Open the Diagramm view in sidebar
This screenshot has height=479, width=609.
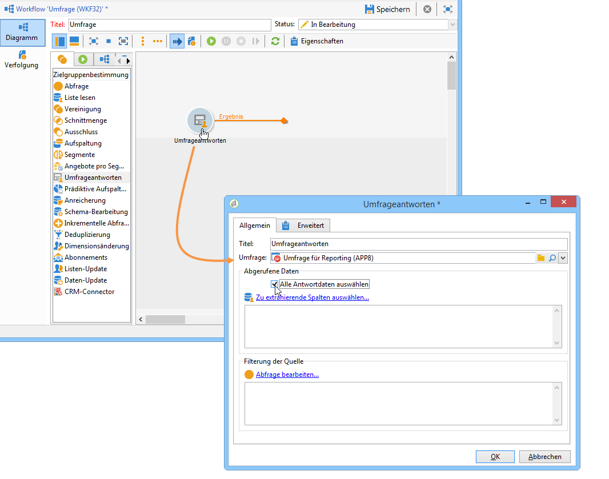tap(22, 32)
